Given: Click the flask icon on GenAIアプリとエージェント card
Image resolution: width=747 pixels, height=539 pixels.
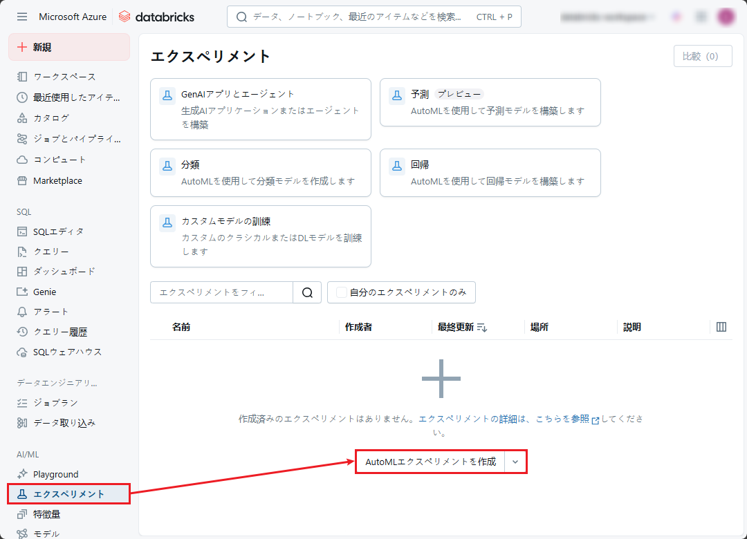Looking at the screenshot, I should pyautogui.click(x=167, y=95).
